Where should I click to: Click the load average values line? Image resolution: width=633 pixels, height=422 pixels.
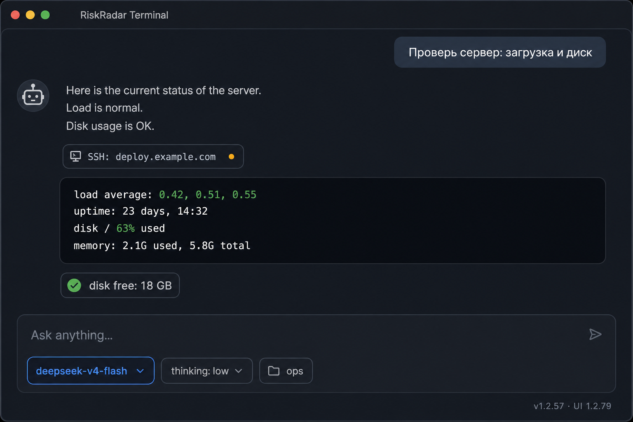[x=165, y=195]
